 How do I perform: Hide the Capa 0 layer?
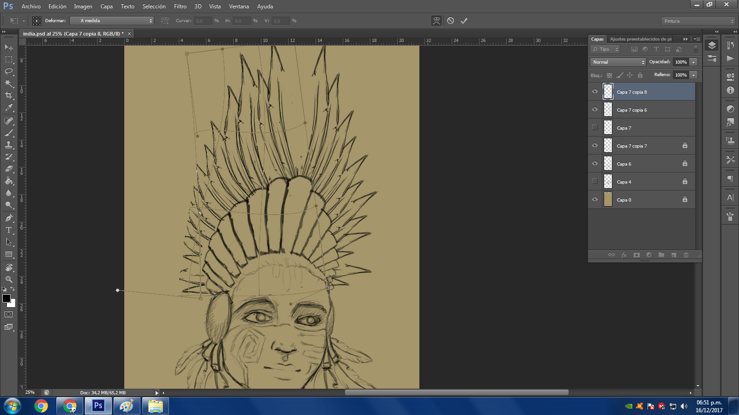tap(595, 199)
